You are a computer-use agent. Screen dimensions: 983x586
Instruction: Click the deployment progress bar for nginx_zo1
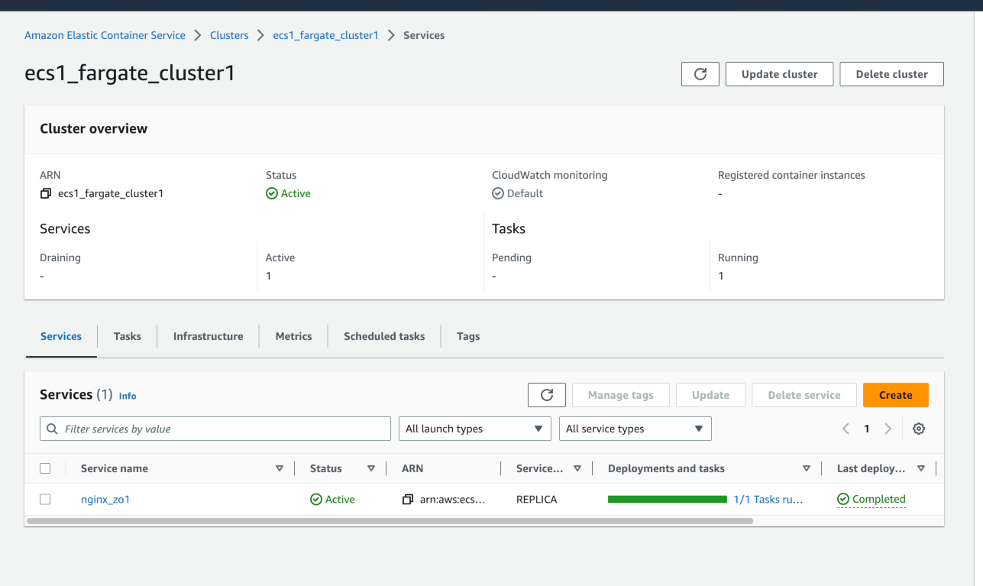(x=667, y=500)
